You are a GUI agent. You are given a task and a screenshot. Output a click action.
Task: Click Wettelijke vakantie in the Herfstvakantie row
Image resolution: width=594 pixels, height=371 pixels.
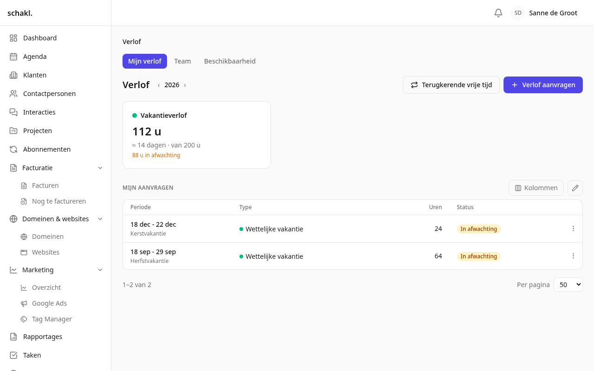coord(274,256)
